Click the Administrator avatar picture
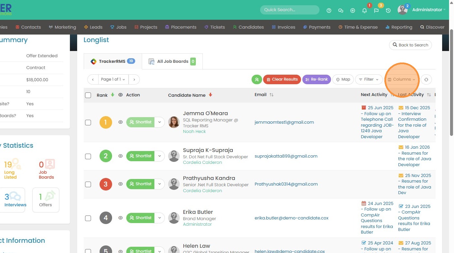Viewport: 454px width, 253px height. pyautogui.click(x=403, y=10)
